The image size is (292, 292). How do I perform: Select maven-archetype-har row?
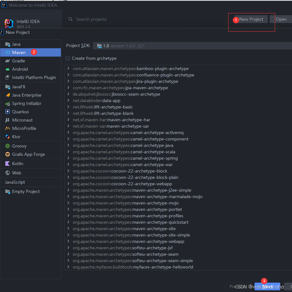point(111,120)
